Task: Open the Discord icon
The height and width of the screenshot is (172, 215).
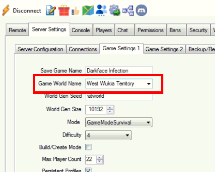Action: coord(141,11)
